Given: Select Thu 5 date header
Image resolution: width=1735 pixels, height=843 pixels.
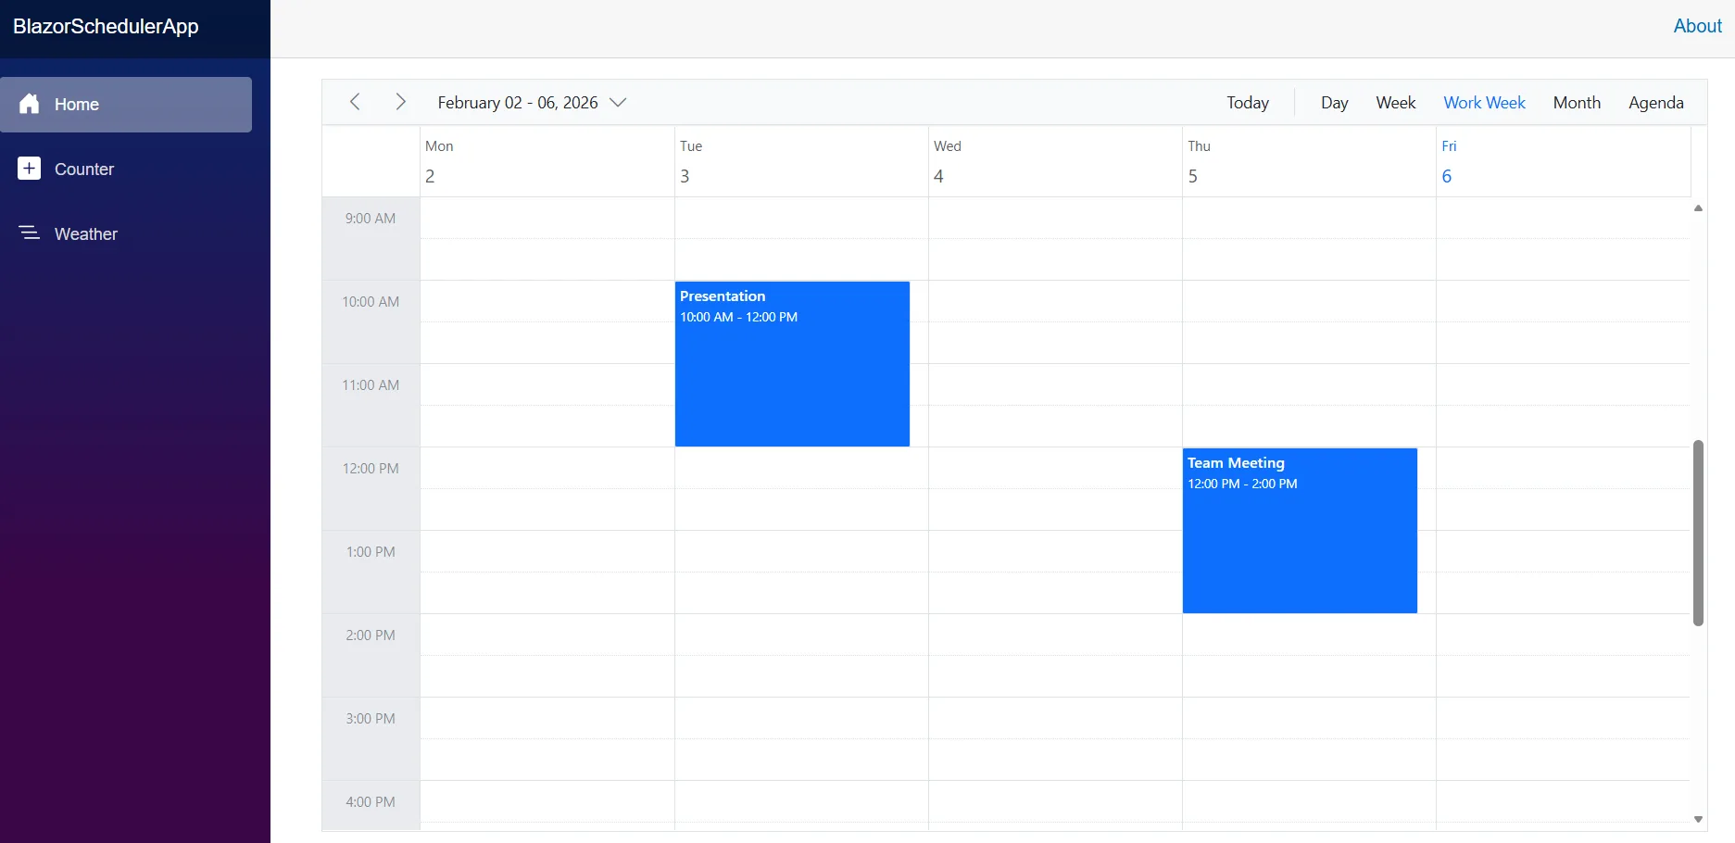Looking at the screenshot, I should click(1309, 161).
